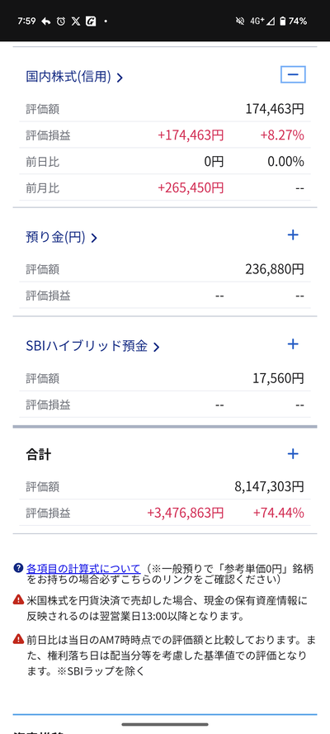Collapse the 国内株式(信用) section with minus button
The image size is (330, 734).
point(293,75)
